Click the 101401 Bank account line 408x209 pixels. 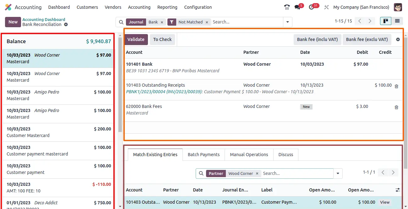pyautogui.click(x=263, y=69)
